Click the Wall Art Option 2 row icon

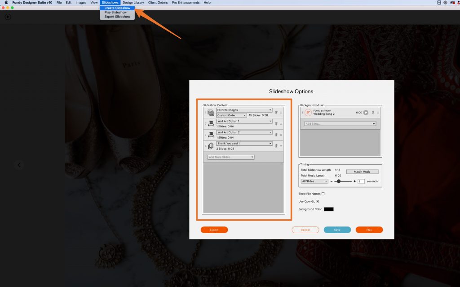coord(211,135)
